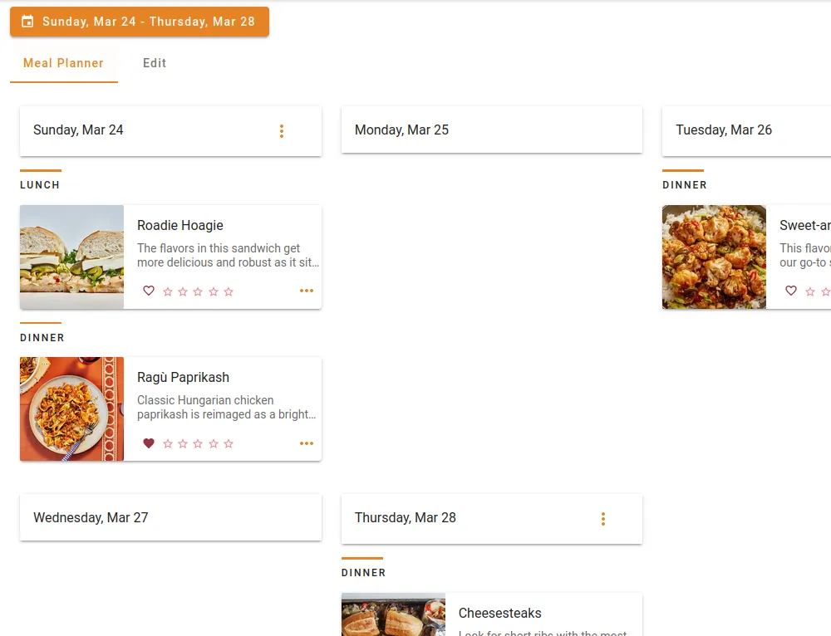Unfavorite the Ragù Paprikash recipe
The height and width of the screenshot is (636, 831).
click(149, 443)
